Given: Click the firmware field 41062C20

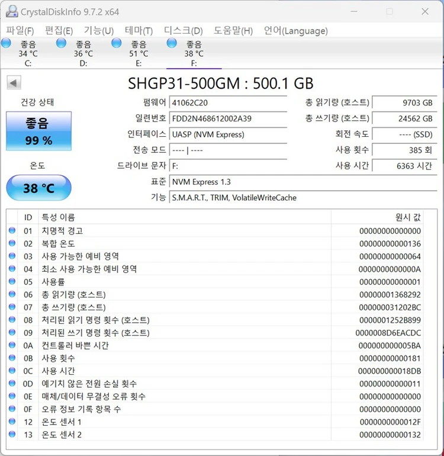Looking at the screenshot, I should tap(228, 102).
